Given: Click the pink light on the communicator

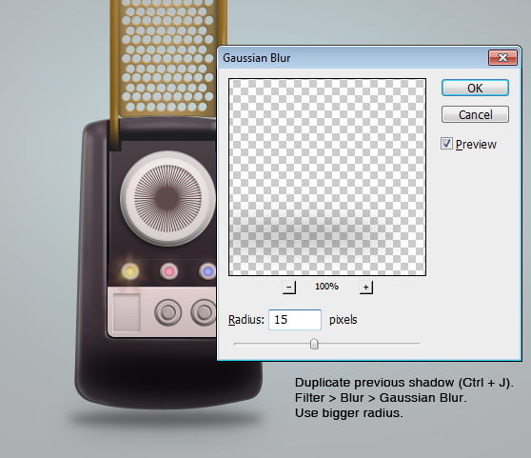Looking at the screenshot, I should [x=168, y=271].
